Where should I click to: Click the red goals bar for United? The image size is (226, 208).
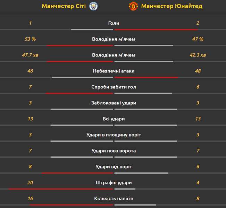point(156,30)
